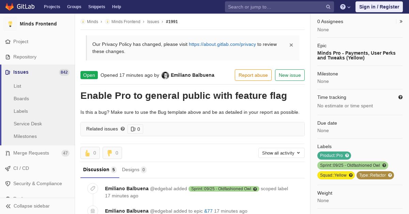Open the Minds Frontend breadcrumb link
This screenshot has width=409, height=214.
(126, 22)
